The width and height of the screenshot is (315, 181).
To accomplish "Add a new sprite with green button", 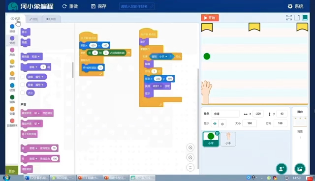I will 282,169.
